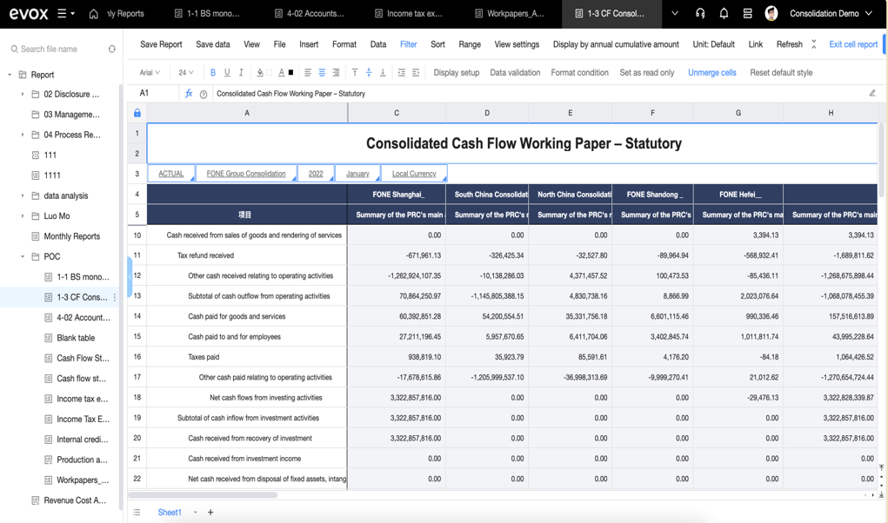Open the View settings menu
The image size is (888, 523).
pyautogui.click(x=517, y=44)
